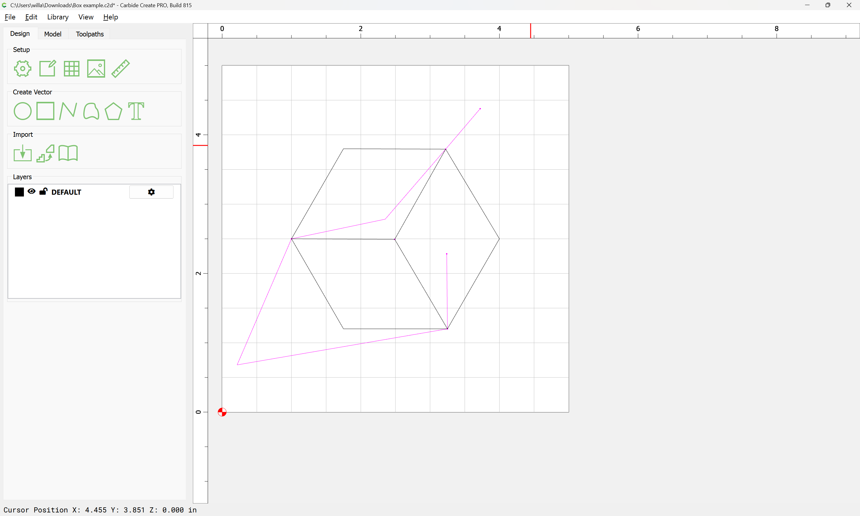This screenshot has height=516, width=860.
Task: Select the DEFAULT layer name
Action: point(66,192)
